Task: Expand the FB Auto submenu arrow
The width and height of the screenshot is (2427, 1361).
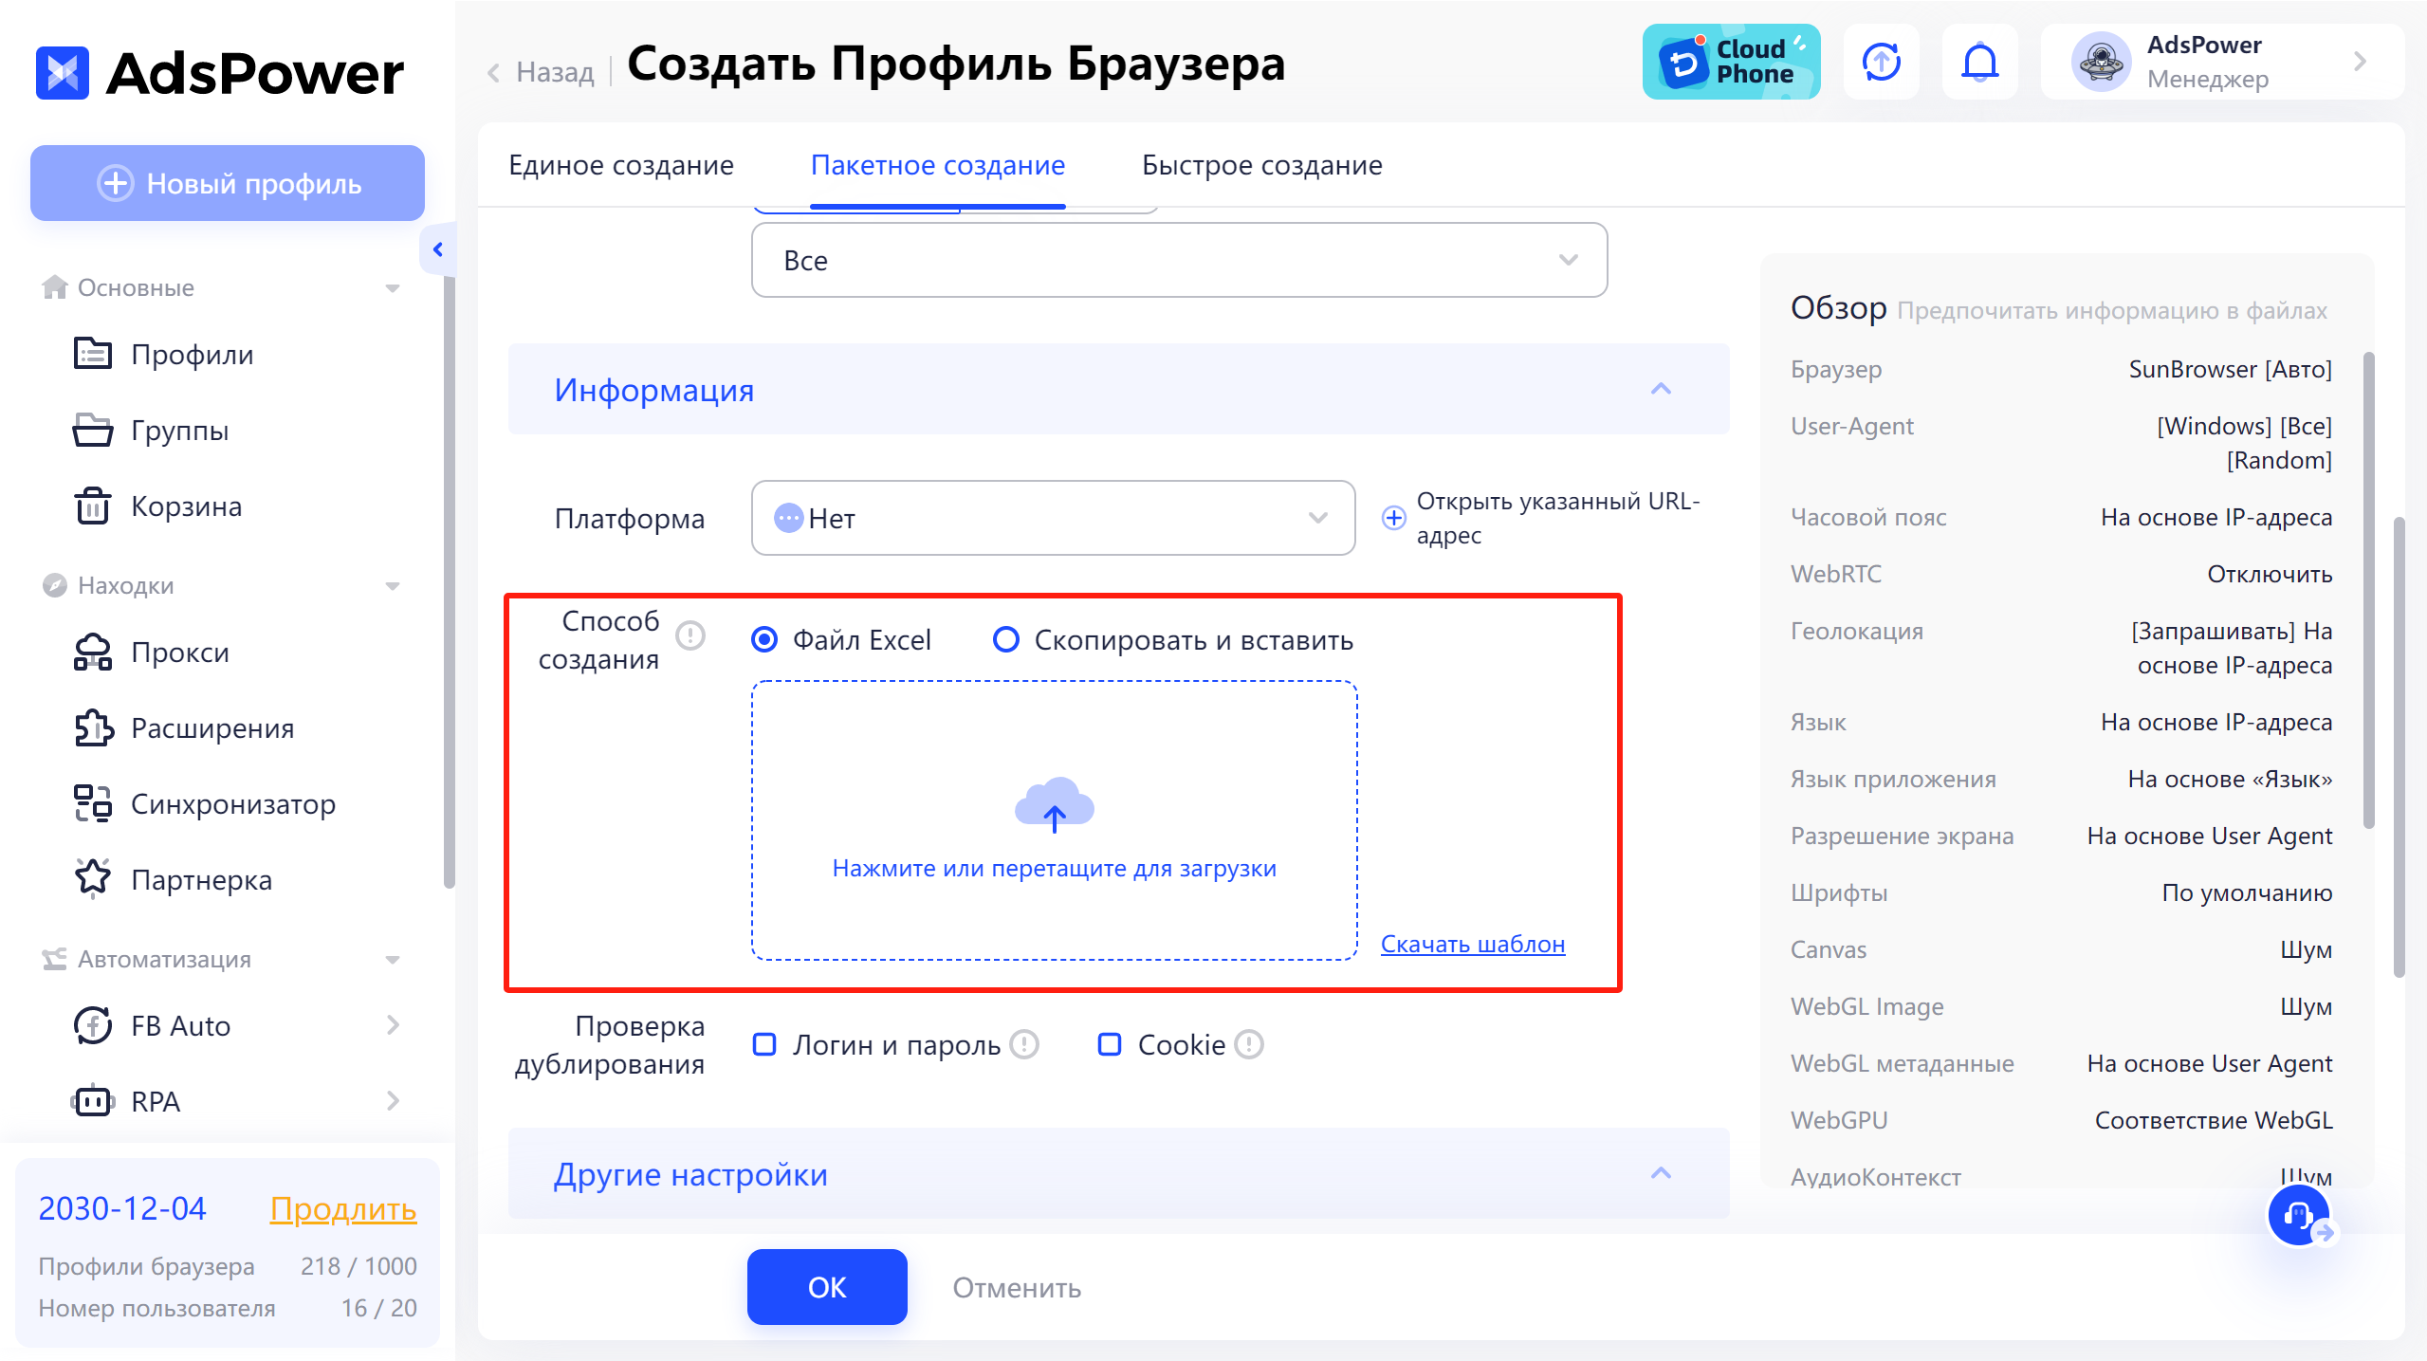Action: (393, 1025)
